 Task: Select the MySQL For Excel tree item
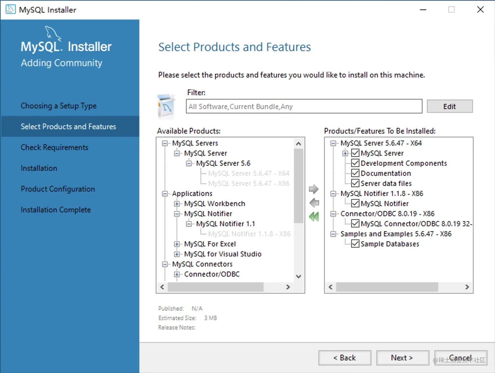click(x=210, y=244)
